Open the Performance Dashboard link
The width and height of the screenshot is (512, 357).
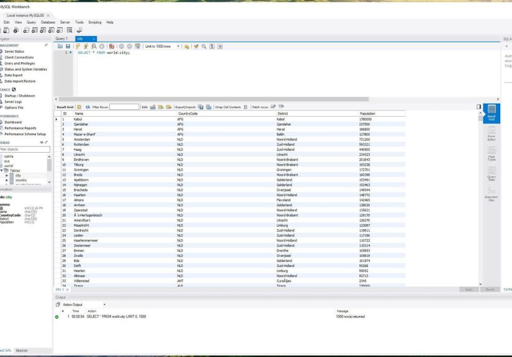click(13, 122)
